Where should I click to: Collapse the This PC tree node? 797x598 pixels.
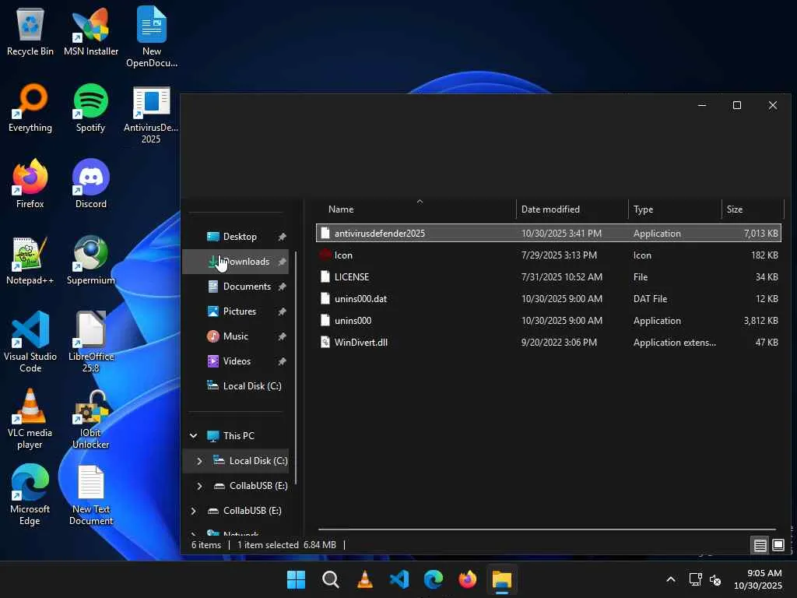[194, 436]
